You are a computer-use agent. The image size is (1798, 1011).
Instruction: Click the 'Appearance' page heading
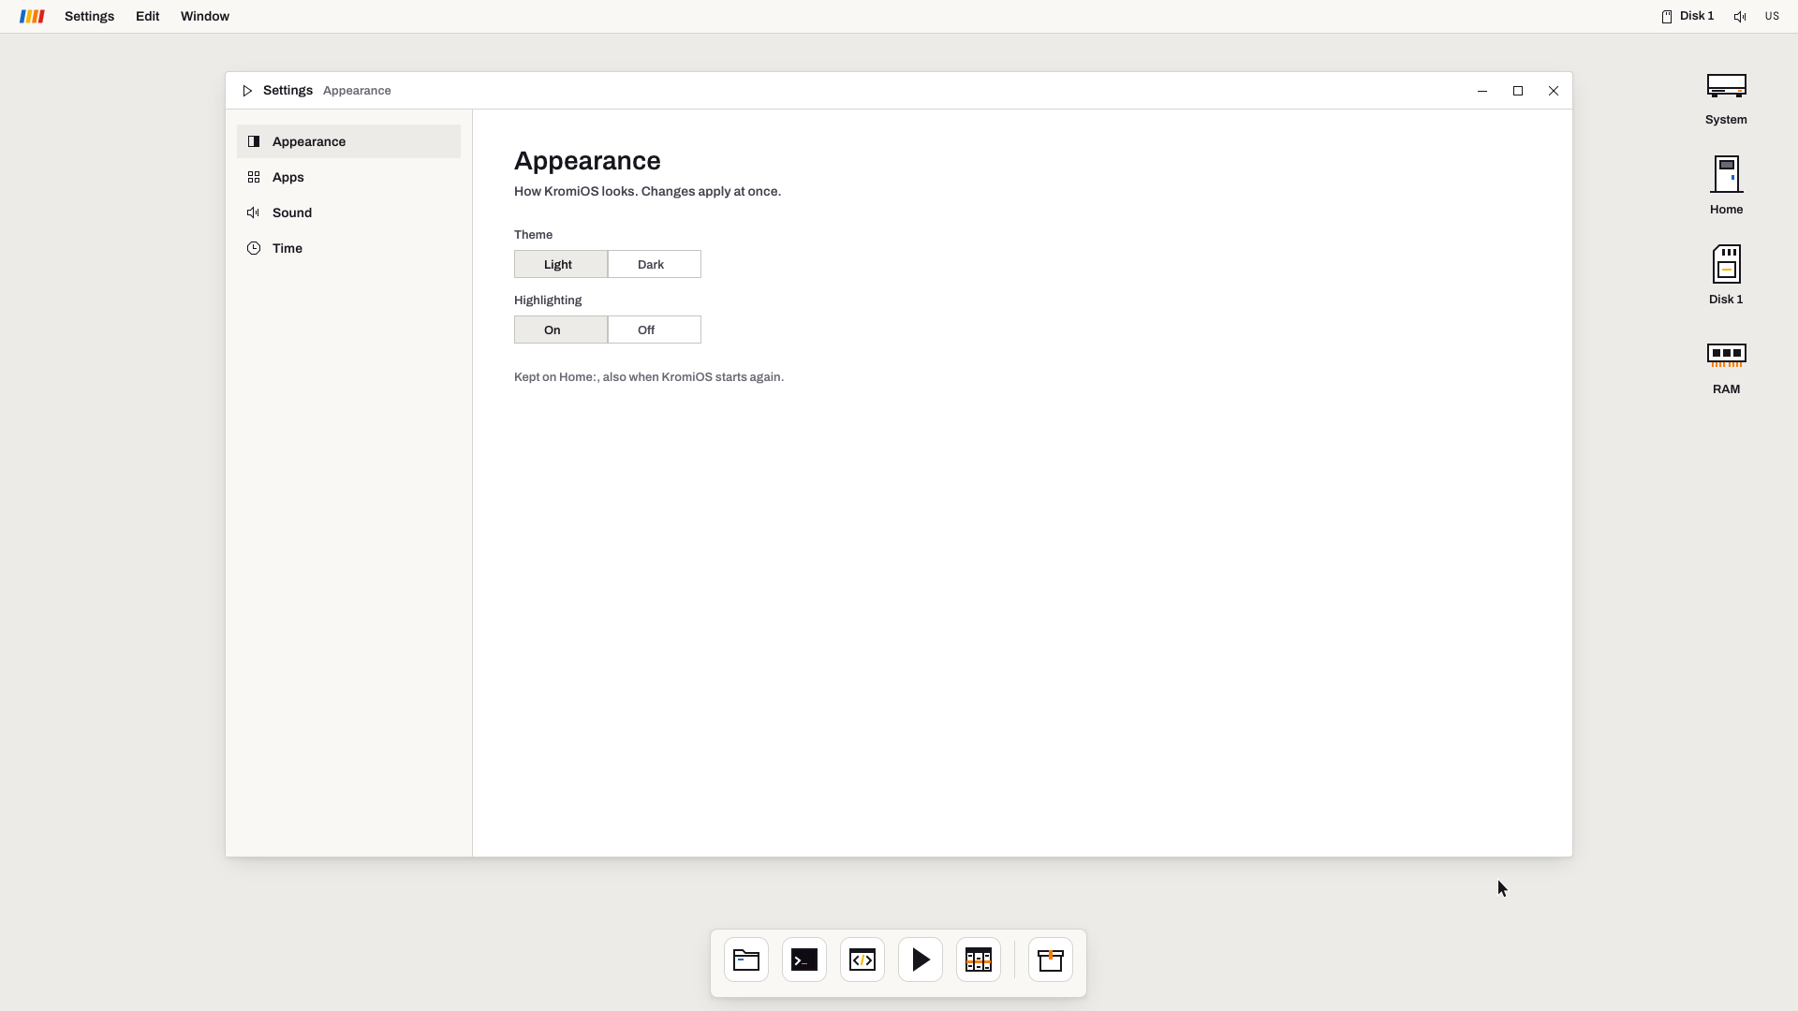tap(587, 161)
